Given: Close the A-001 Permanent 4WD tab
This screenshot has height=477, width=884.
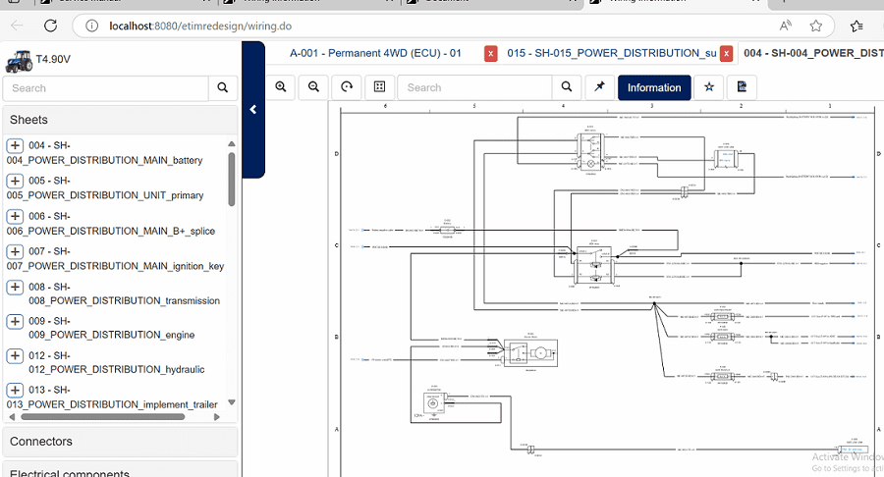Looking at the screenshot, I should click(491, 53).
